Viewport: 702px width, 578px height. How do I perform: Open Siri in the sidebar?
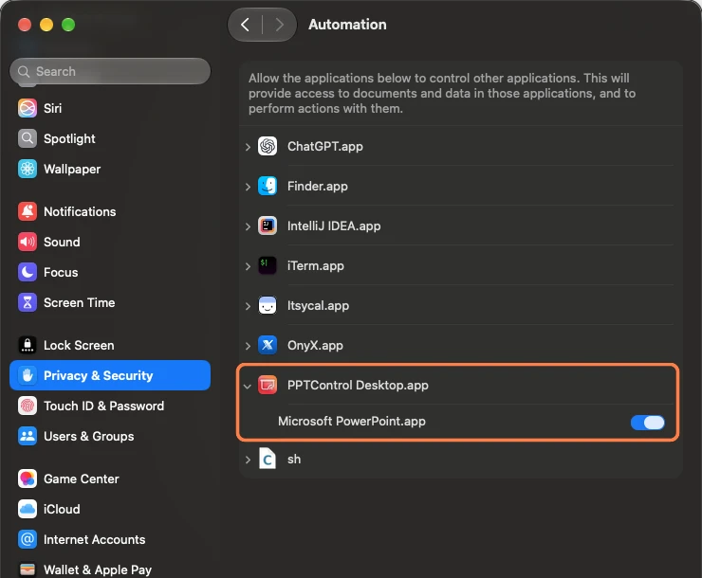(110, 108)
